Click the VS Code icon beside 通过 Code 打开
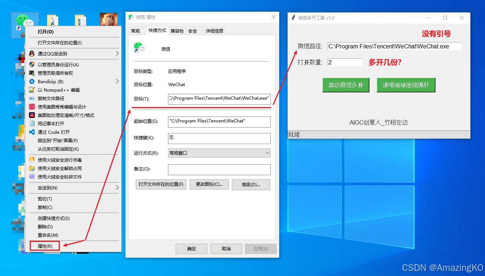Screen dimensions: 485x276 click(x=32, y=132)
